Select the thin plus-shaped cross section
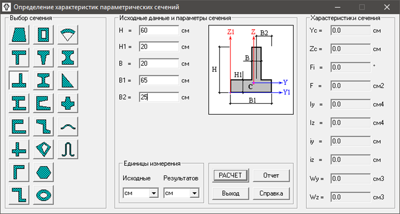The width and height of the screenshot is (400, 214). click(x=19, y=150)
